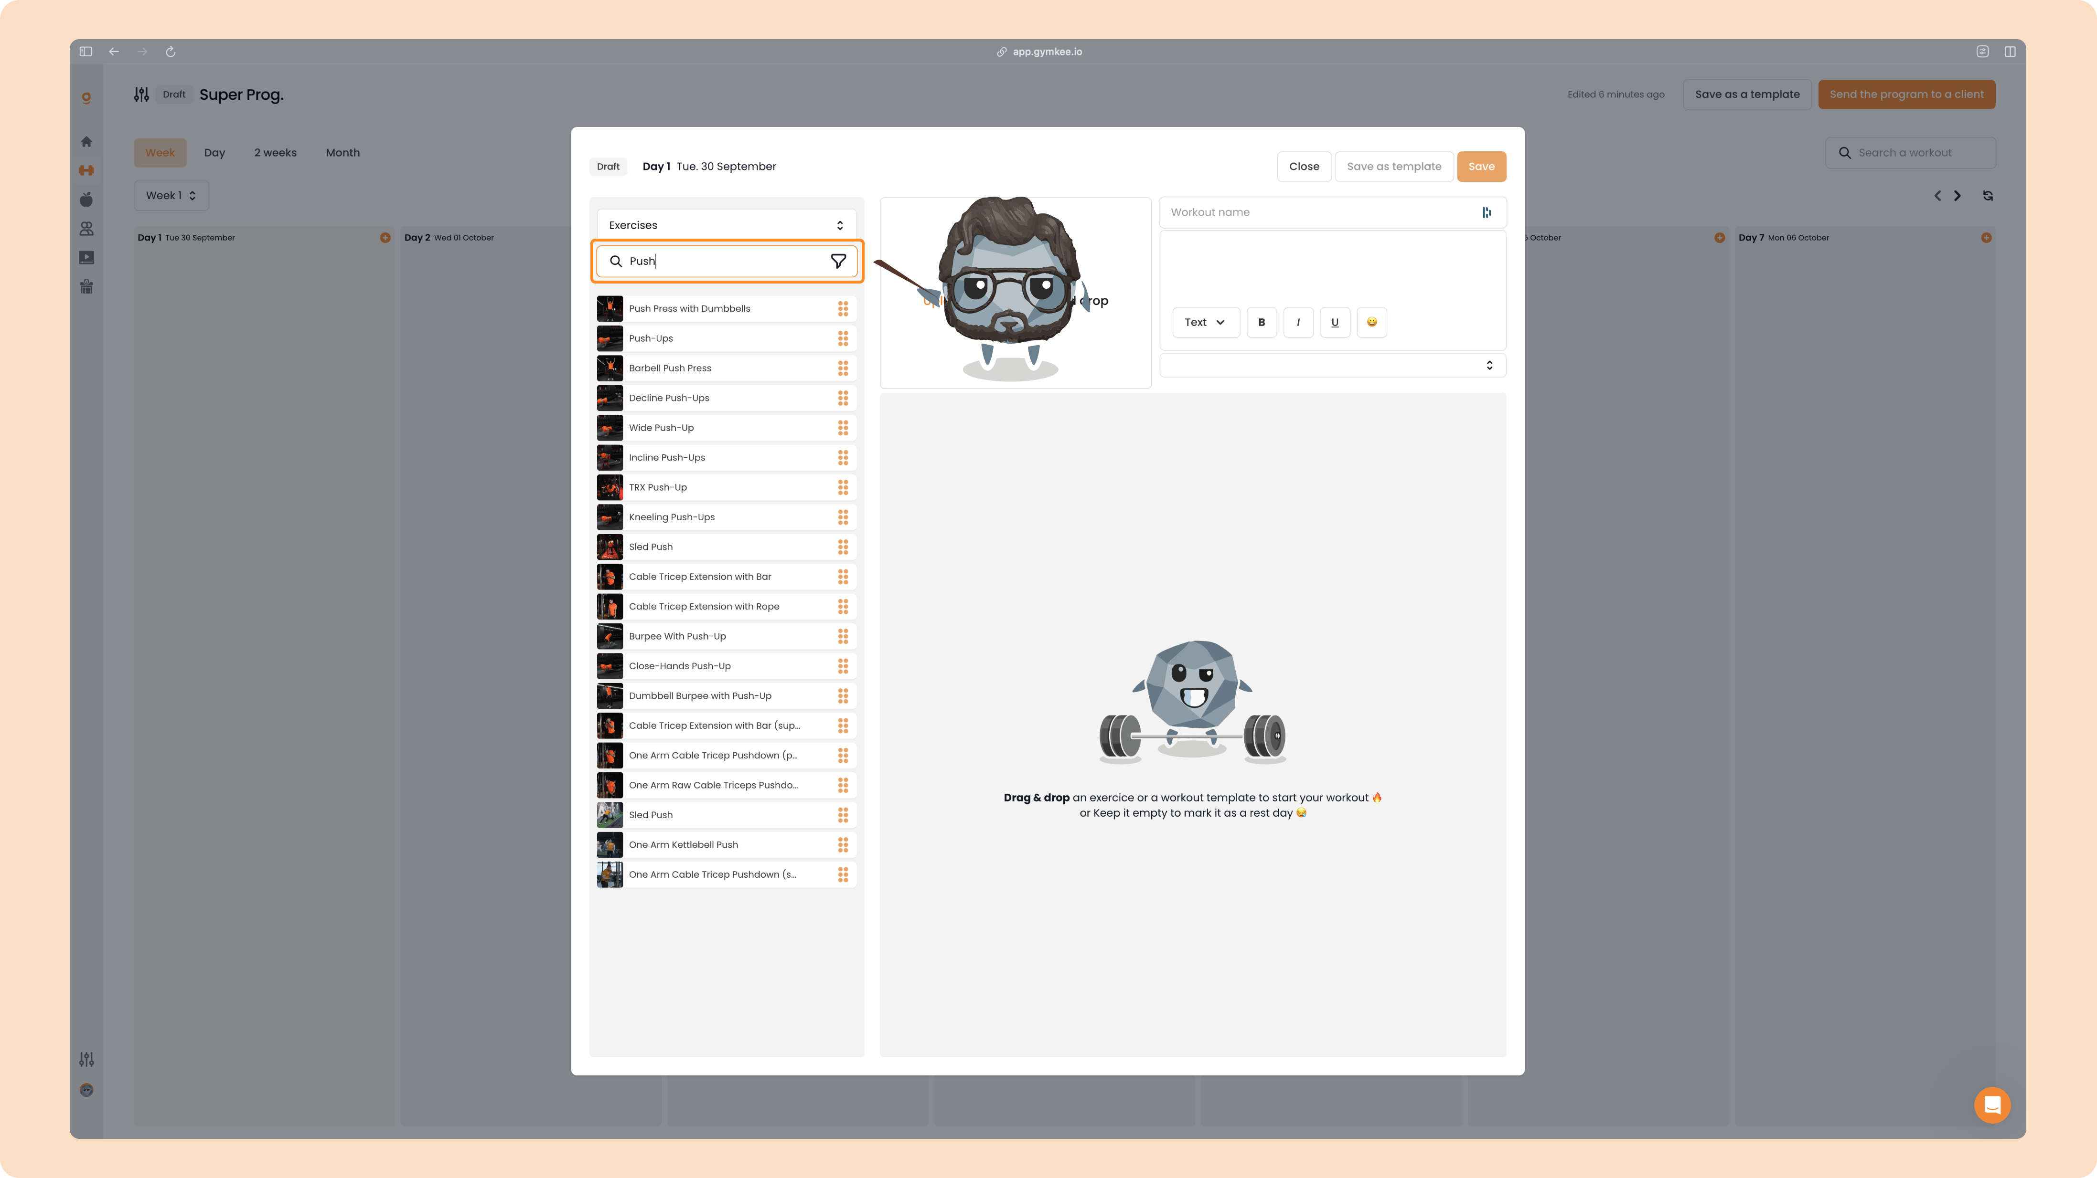The image size is (2097, 1178).
Task: Open the nutrition apple icon in sidebar
Action: point(86,200)
